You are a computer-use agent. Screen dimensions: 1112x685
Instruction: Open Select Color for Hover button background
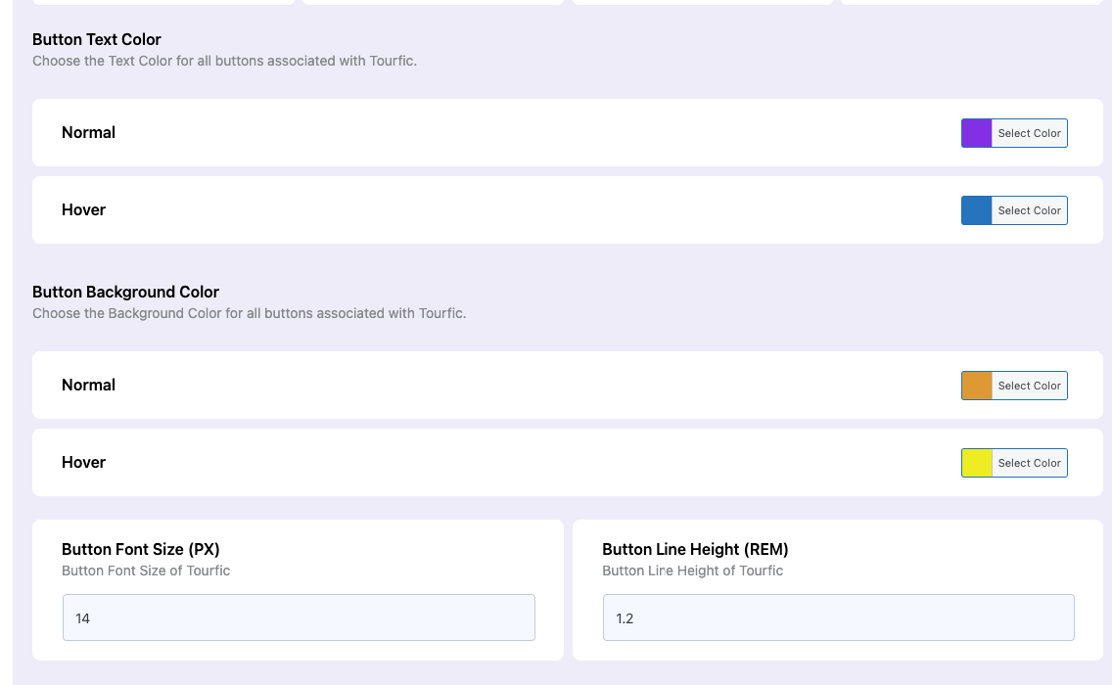(x=1029, y=463)
